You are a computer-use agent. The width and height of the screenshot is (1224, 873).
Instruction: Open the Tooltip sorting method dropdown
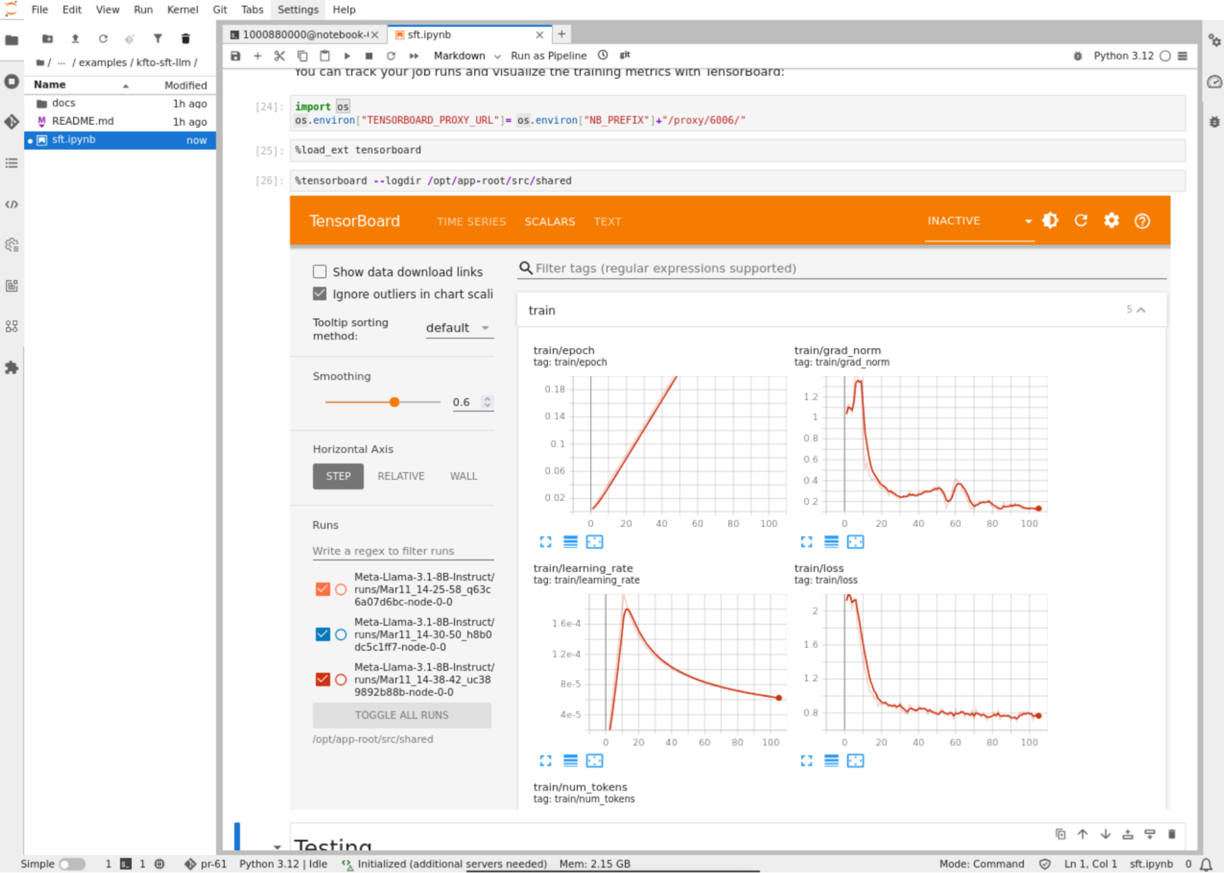(x=459, y=328)
